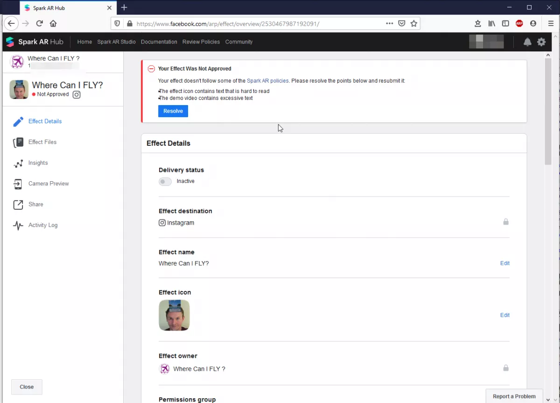The width and height of the screenshot is (560, 403).
Task: Open Spark AR Studio in top navigation
Action: (x=116, y=42)
